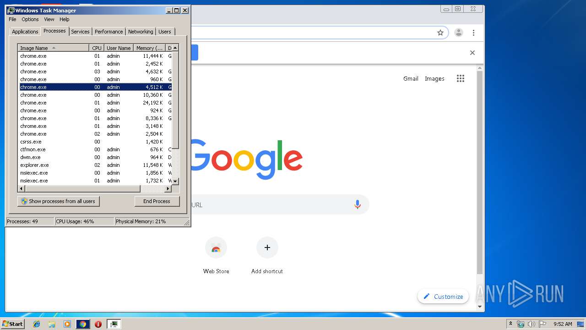Viewport: 586px width, 330px height.
Task: Click the process list scroll-left arrow
Action: [21, 189]
